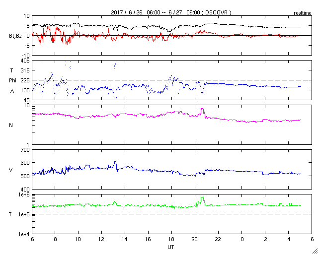318x254 pixels.
Task: Click the plot title date range text
Action: pos(171,12)
